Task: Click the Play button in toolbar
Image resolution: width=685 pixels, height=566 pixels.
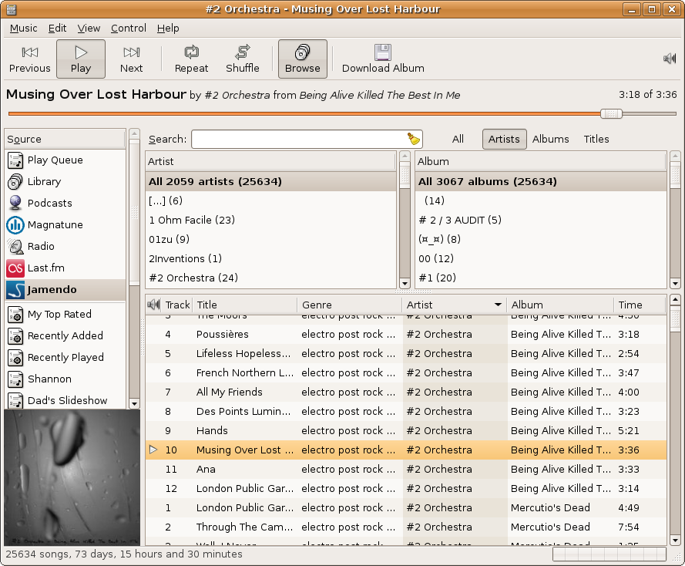Action: pos(81,59)
